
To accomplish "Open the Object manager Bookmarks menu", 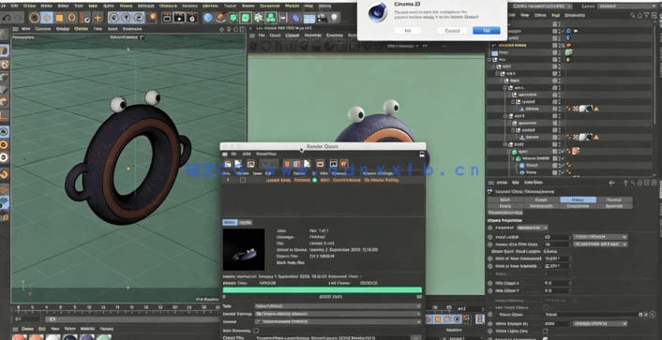I will pyautogui.click(x=575, y=15).
